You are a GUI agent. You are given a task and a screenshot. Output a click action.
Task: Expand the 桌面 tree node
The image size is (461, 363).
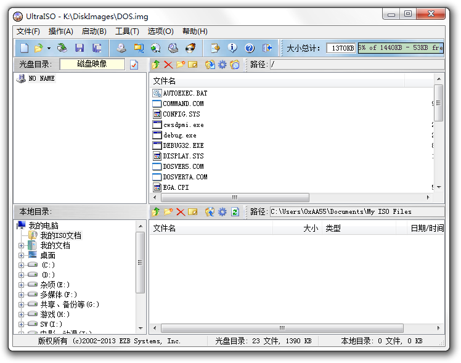click(x=22, y=255)
